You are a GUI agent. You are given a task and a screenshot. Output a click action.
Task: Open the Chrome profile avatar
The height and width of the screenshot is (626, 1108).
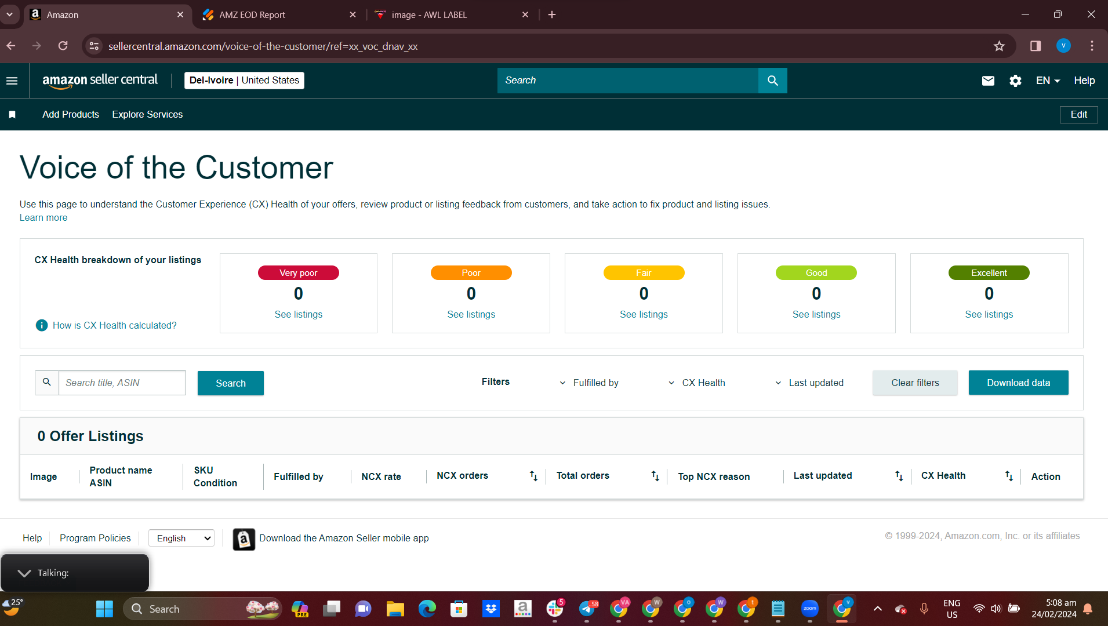pyautogui.click(x=1063, y=46)
